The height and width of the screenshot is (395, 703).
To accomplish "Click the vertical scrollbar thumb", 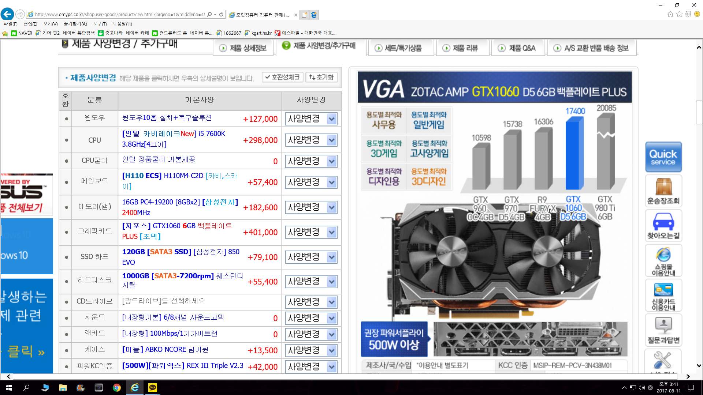I will tap(699, 112).
